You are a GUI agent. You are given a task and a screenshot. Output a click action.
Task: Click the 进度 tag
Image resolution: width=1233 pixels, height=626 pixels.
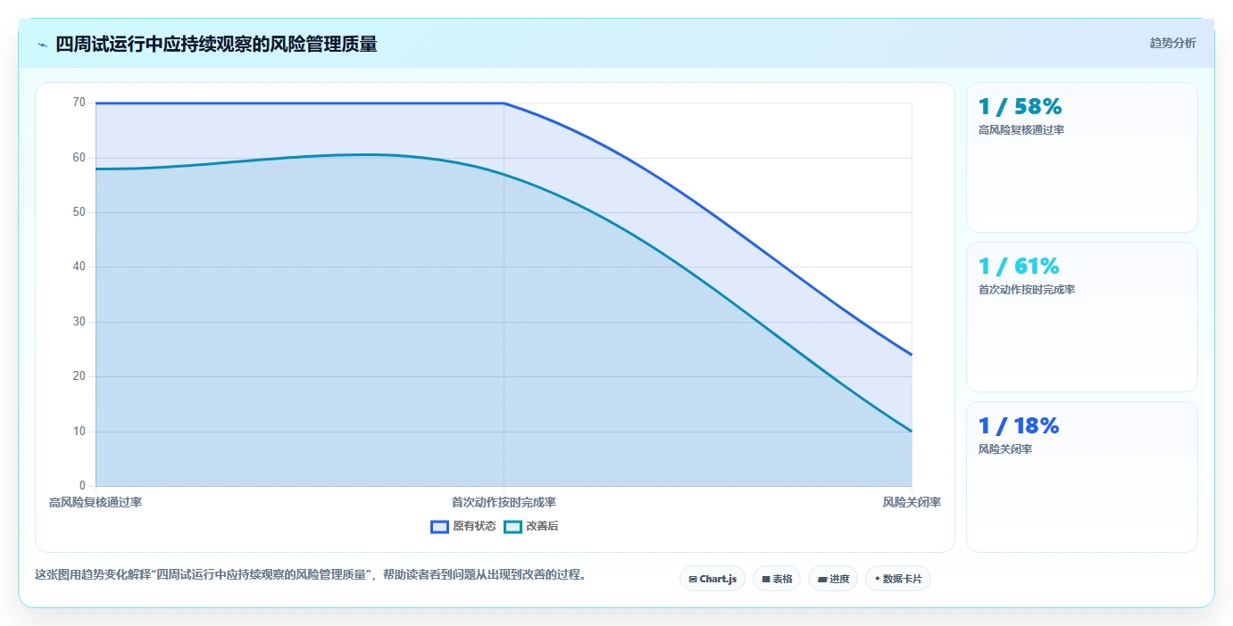[833, 579]
